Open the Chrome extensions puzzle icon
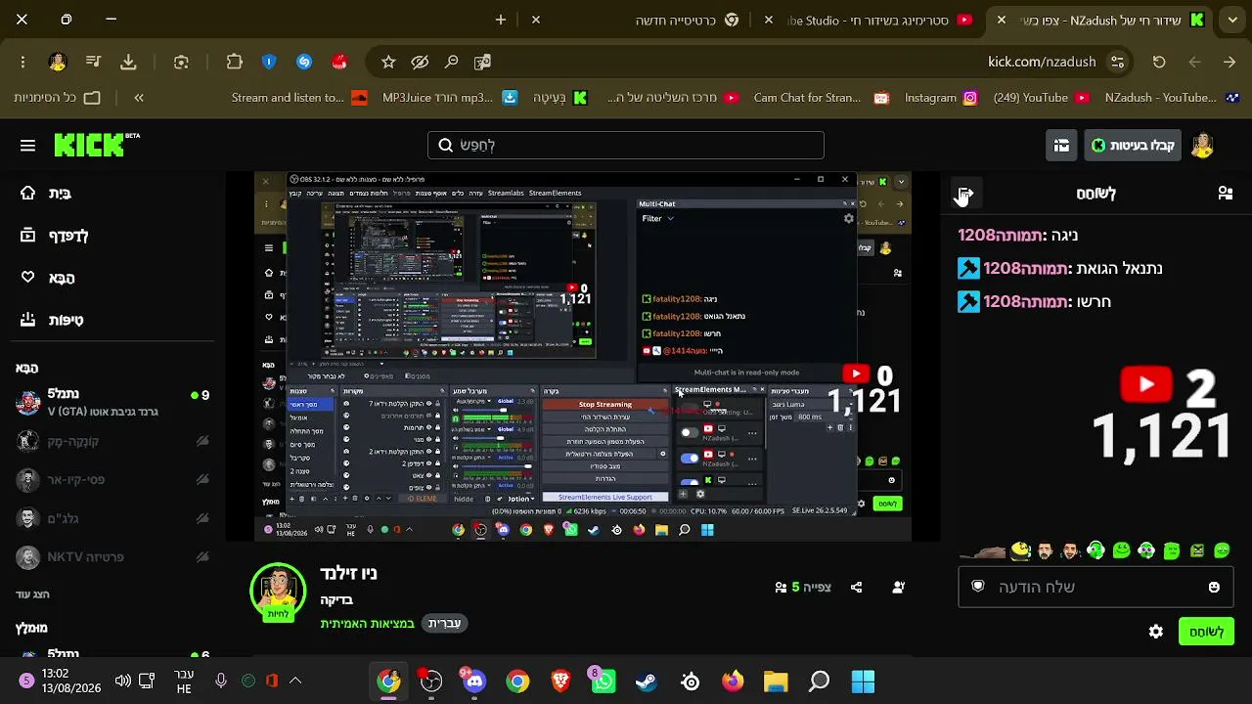1252x704 pixels. point(234,62)
